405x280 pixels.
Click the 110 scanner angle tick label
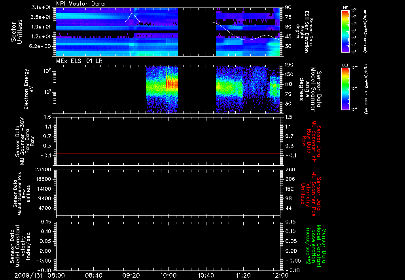[289, 84]
